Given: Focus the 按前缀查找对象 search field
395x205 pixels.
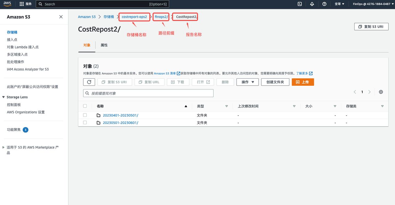Looking at the screenshot, I should pyautogui.click(x=148, y=93).
